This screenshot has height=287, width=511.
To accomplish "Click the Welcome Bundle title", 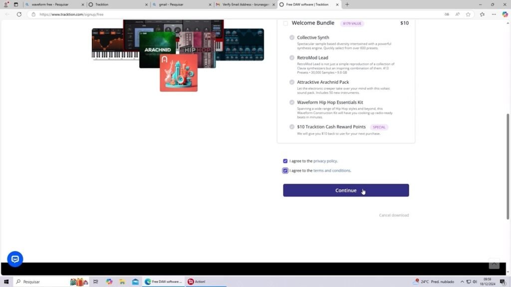I will 313,23.
